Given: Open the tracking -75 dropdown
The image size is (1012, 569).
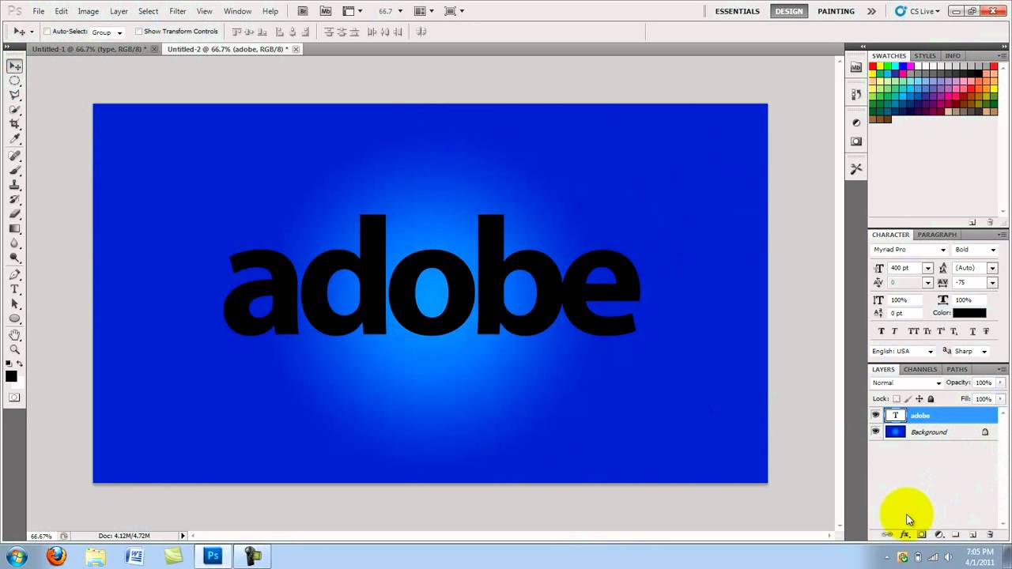Looking at the screenshot, I should click(x=992, y=283).
